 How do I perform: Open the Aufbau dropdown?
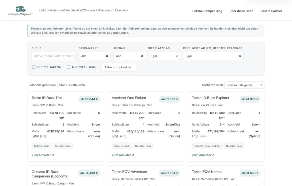pyautogui.click(x=129, y=56)
